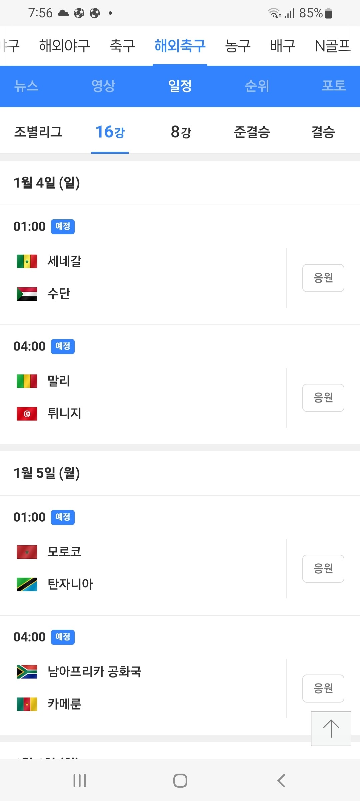This screenshot has width=360, height=801.
Task: Select the 준결승 round tab
Action: tap(252, 132)
